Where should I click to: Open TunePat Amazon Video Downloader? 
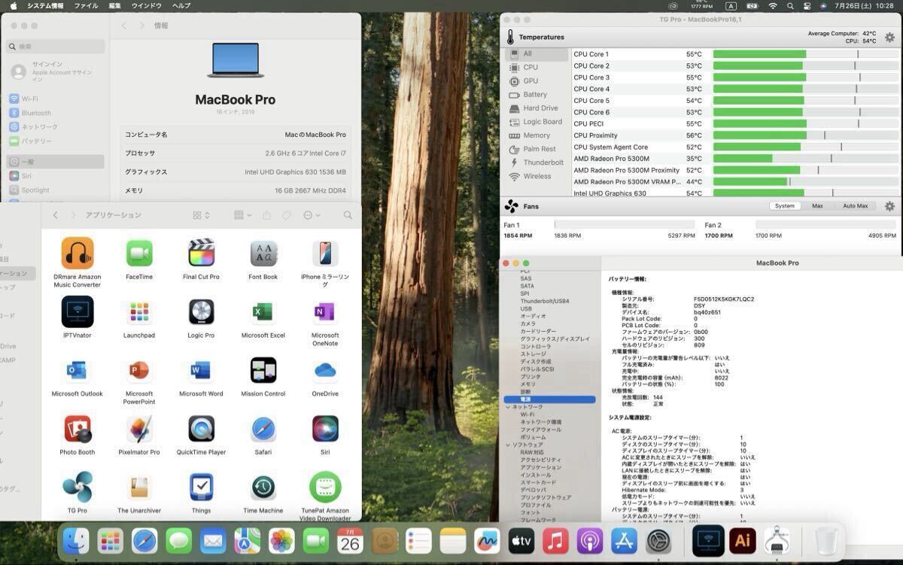[325, 488]
